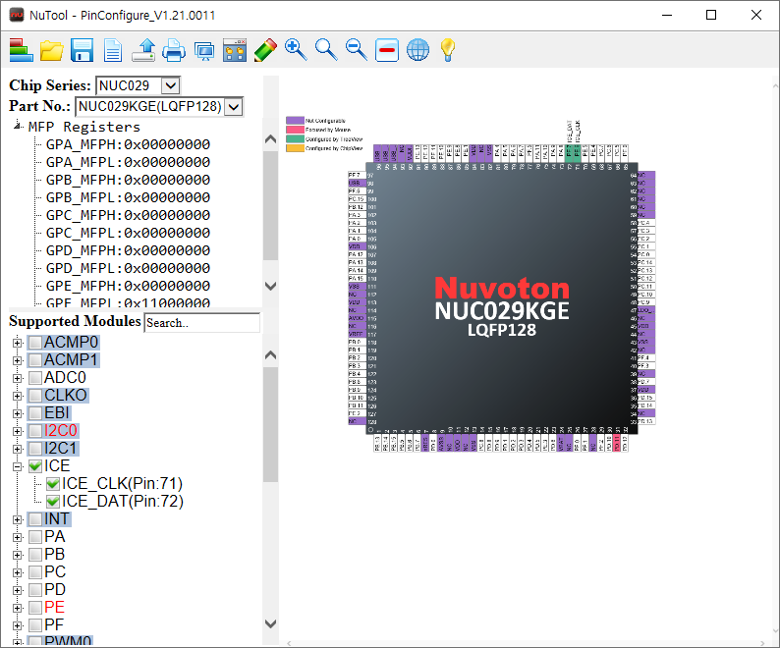This screenshot has height=648, width=780.
Task: Toggle the INT module checkbox
Action: coord(35,519)
